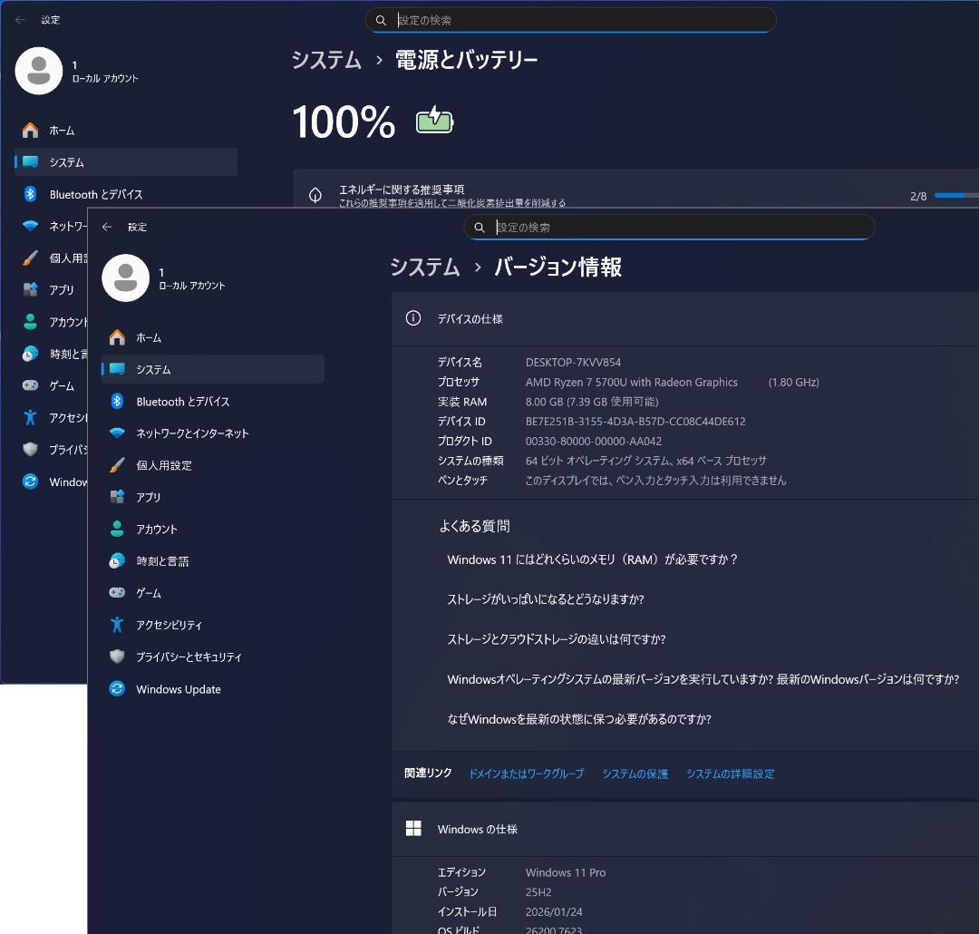Open プライバシーとセキュリティ settings
The width and height of the screenshot is (979, 934).
tap(187, 657)
